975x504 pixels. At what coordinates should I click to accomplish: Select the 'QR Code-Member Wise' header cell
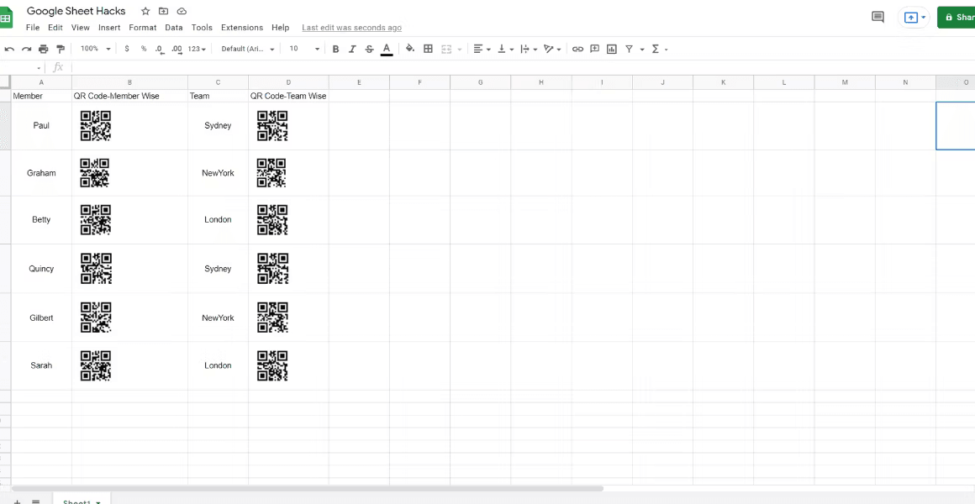point(129,96)
